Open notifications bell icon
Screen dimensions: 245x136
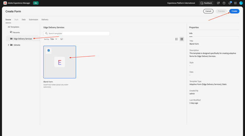[230, 3]
